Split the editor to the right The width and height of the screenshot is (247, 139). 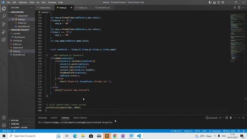[239, 8]
